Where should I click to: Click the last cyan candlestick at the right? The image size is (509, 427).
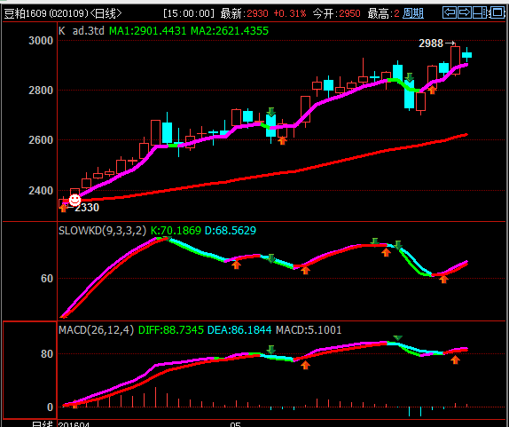point(466,54)
